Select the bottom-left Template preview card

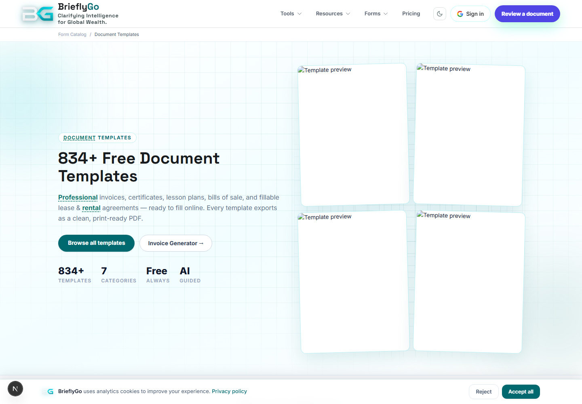pos(354,282)
